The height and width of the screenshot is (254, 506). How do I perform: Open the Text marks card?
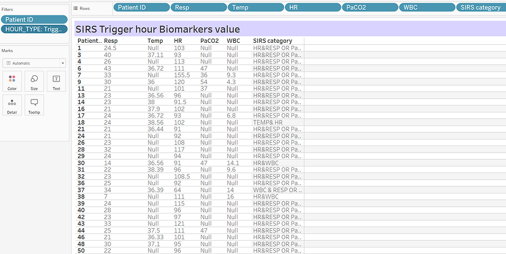pos(56,81)
